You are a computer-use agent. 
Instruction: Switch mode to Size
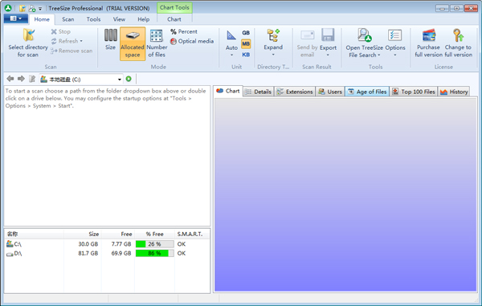110,39
